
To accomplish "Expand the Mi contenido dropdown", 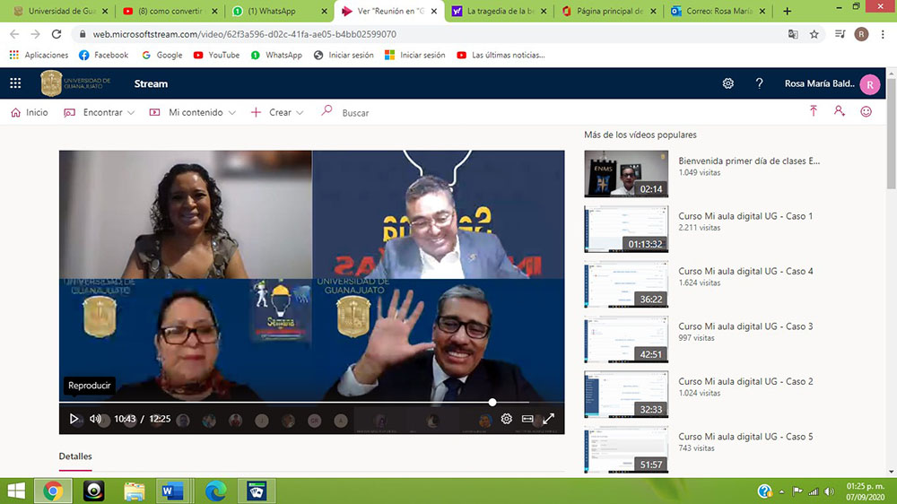I will click(193, 113).
